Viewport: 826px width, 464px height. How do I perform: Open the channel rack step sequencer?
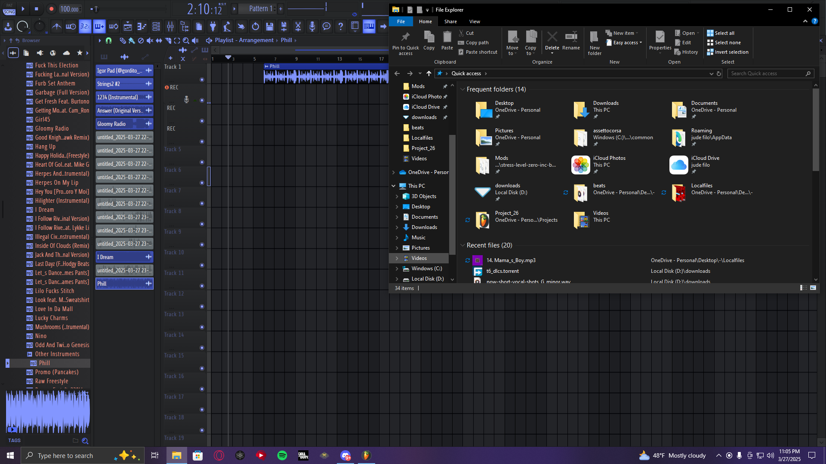pos(156,27)
